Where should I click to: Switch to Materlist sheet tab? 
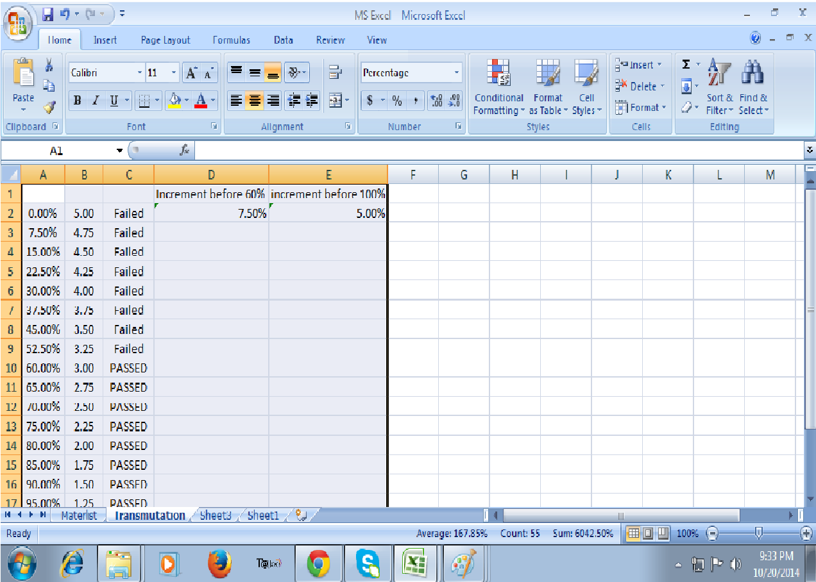coord(79,515)
